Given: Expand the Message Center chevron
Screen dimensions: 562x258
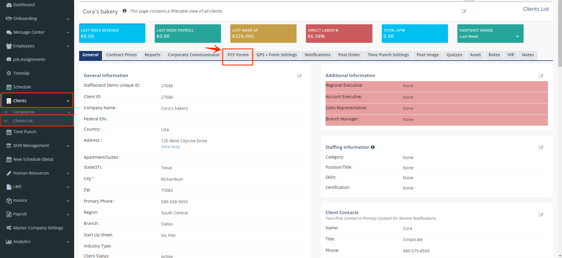Looking at the screenshot, I should coord(68,33).
